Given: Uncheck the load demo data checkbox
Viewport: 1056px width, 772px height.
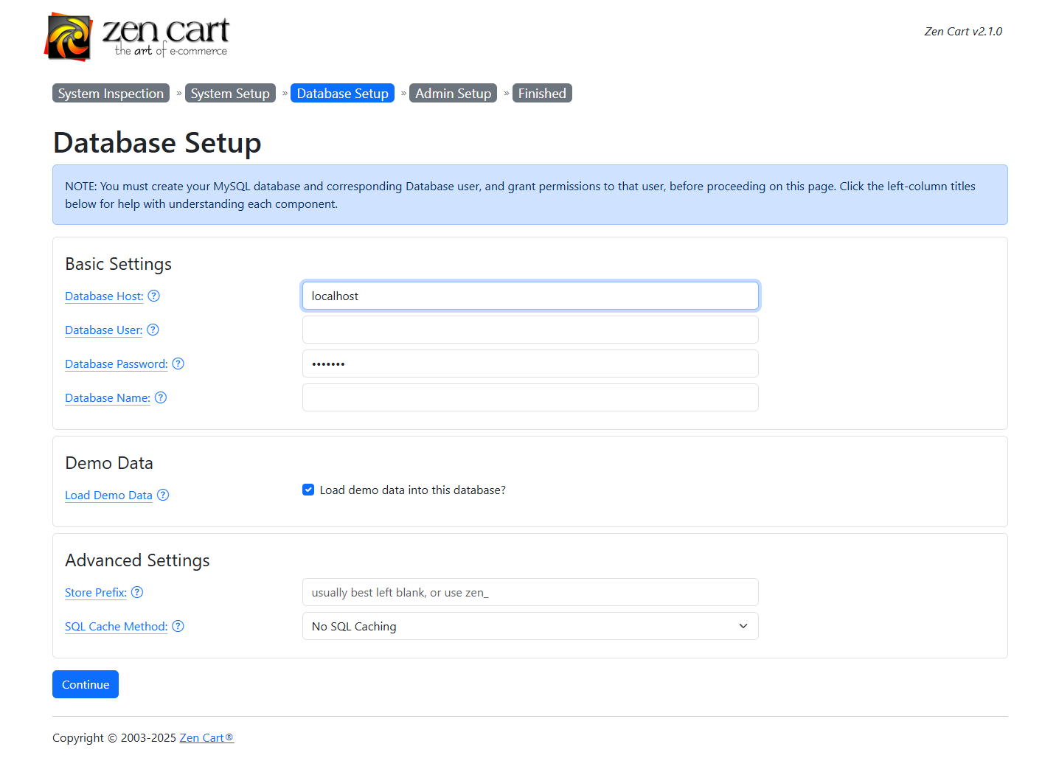Looking at the screenshot, I should [x=308, y=489].
